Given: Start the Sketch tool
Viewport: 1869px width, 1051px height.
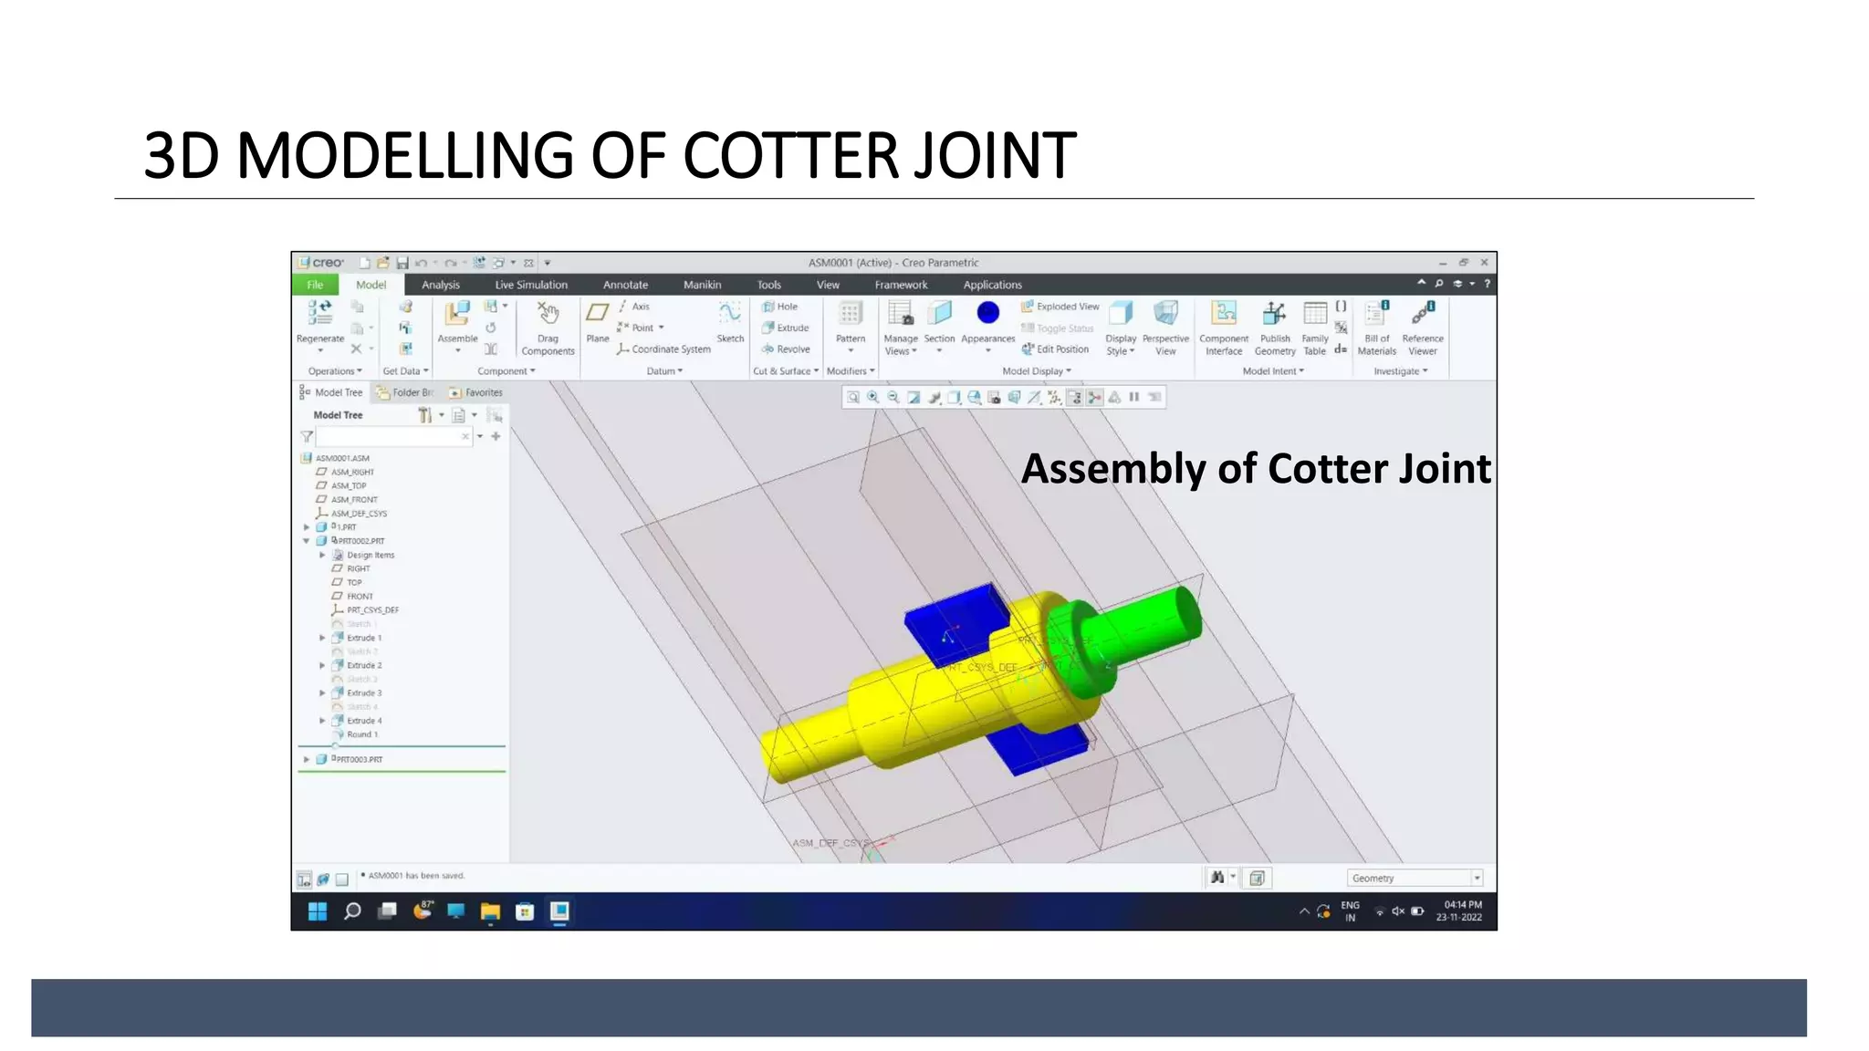Looking at the screenshot, I should coord(730,314).
